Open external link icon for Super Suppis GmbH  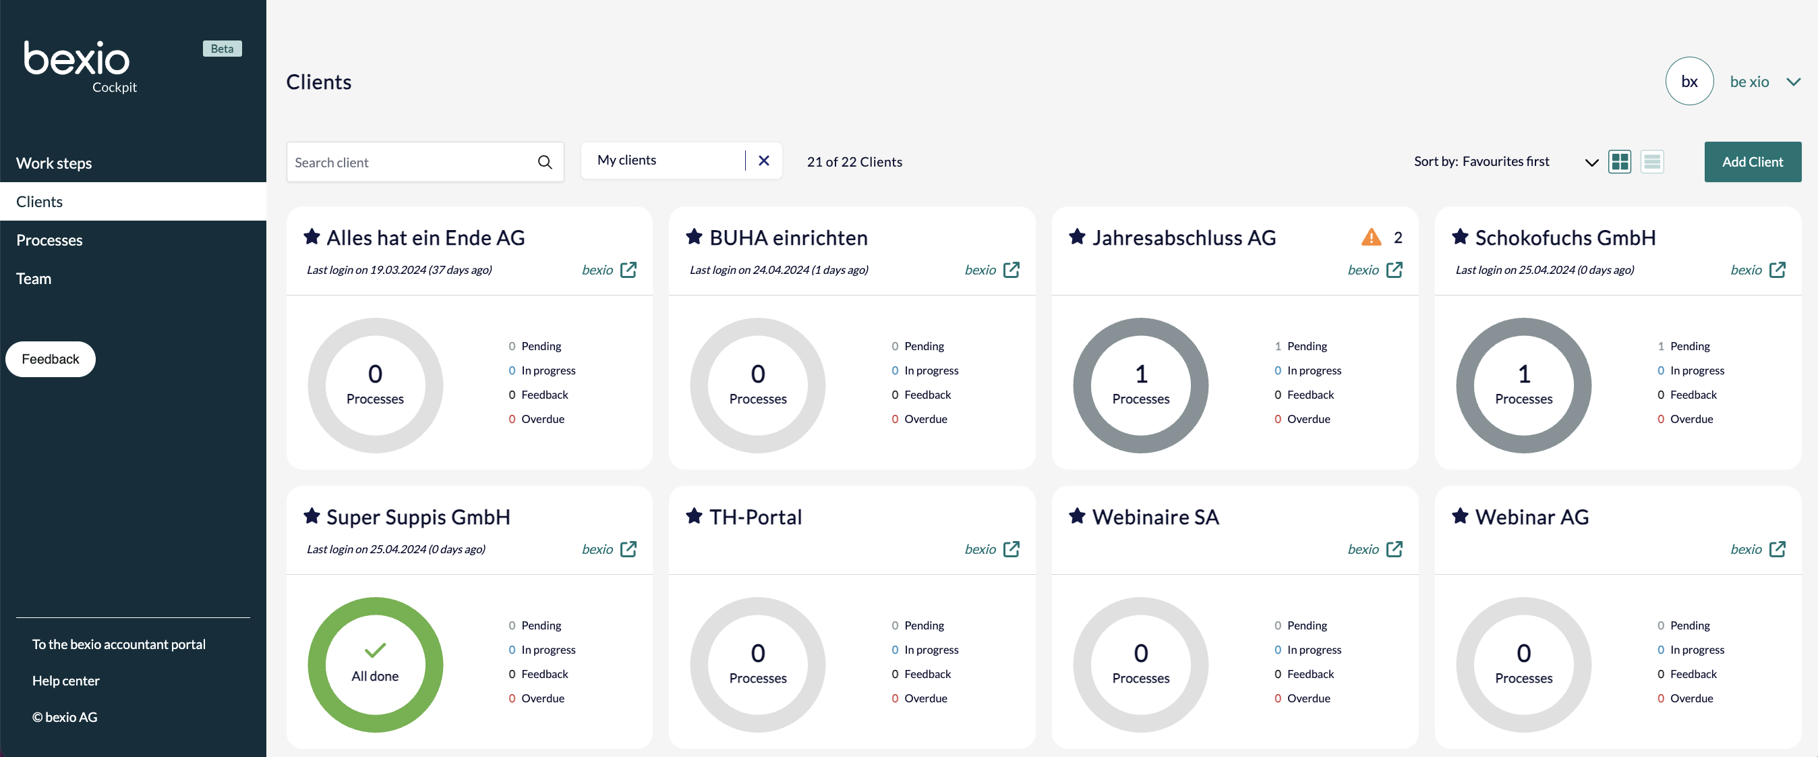[628, 549]
